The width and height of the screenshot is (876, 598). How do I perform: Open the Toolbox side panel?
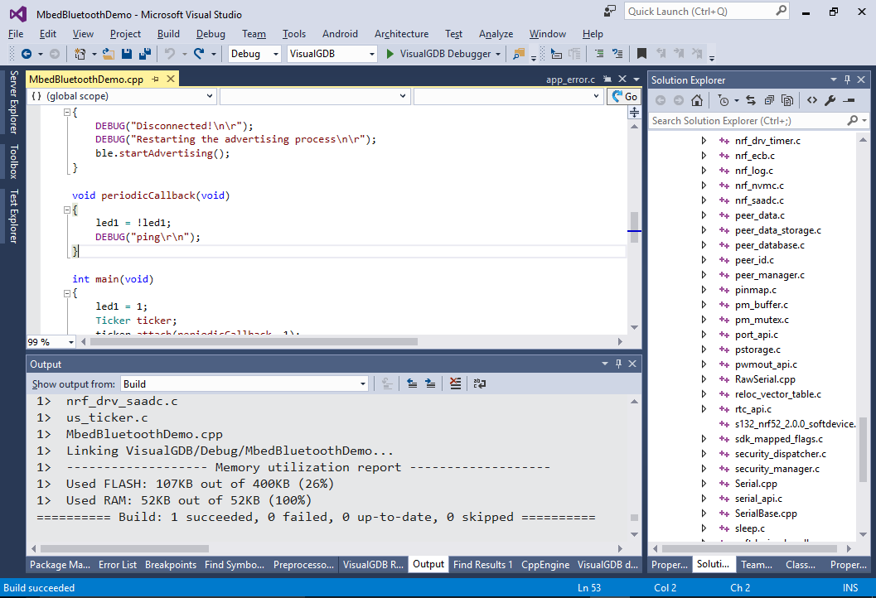[13, 162]
